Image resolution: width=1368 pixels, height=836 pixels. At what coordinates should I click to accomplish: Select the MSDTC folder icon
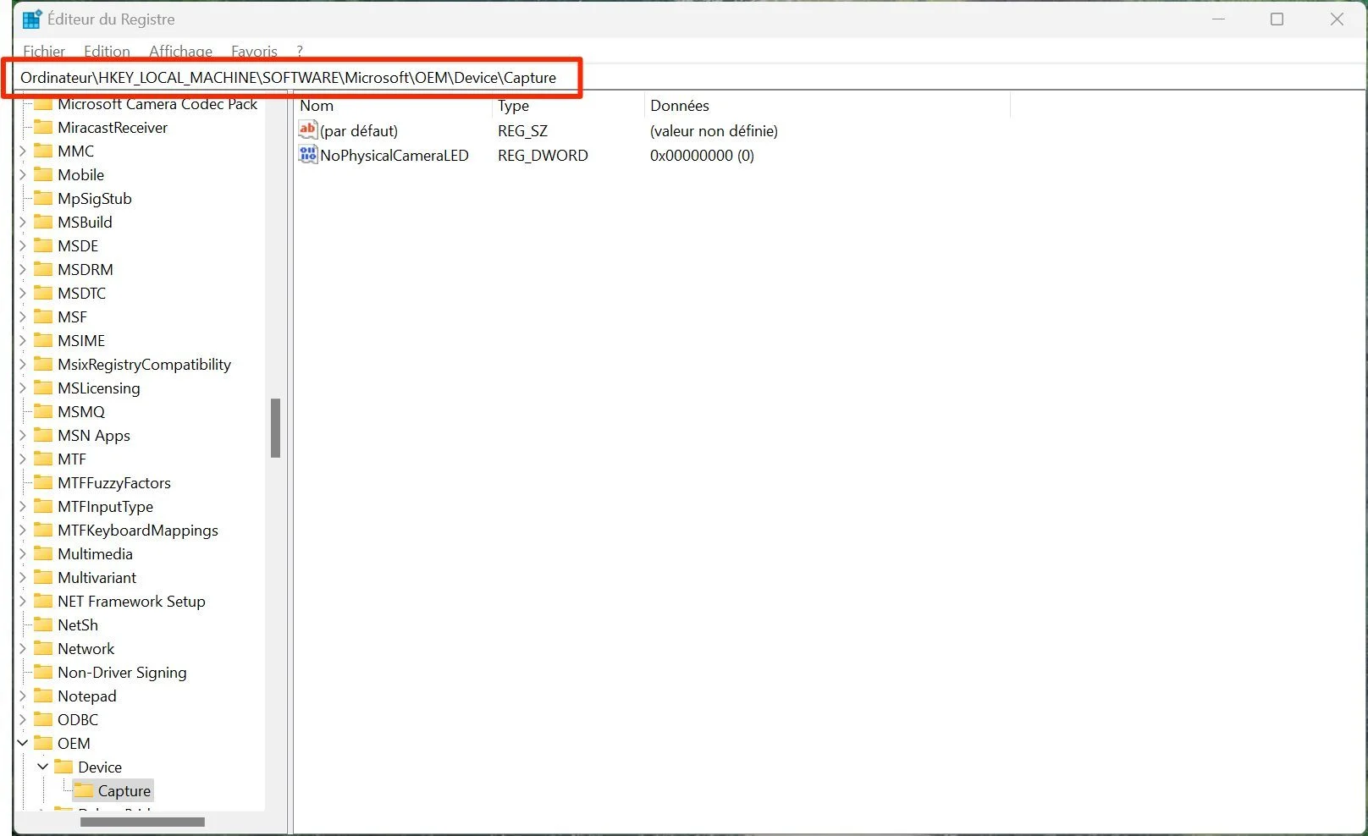[43, 293]
